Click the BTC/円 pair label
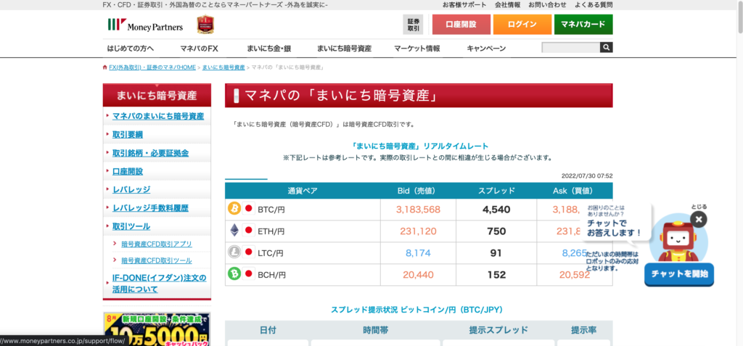 pyautogui.click(x=271, y=209)
